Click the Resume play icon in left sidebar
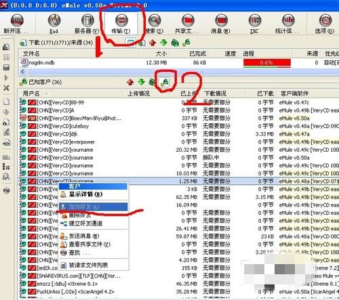The image size is (339, 300). click(6, 78)
